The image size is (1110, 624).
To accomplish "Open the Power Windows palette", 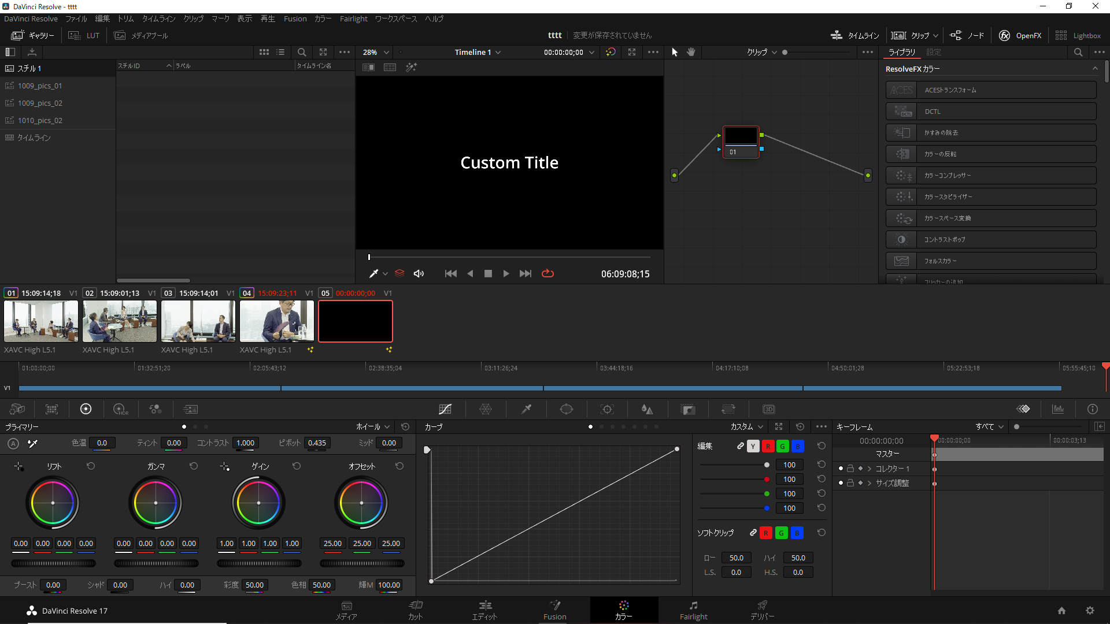I will pos(567,409).
